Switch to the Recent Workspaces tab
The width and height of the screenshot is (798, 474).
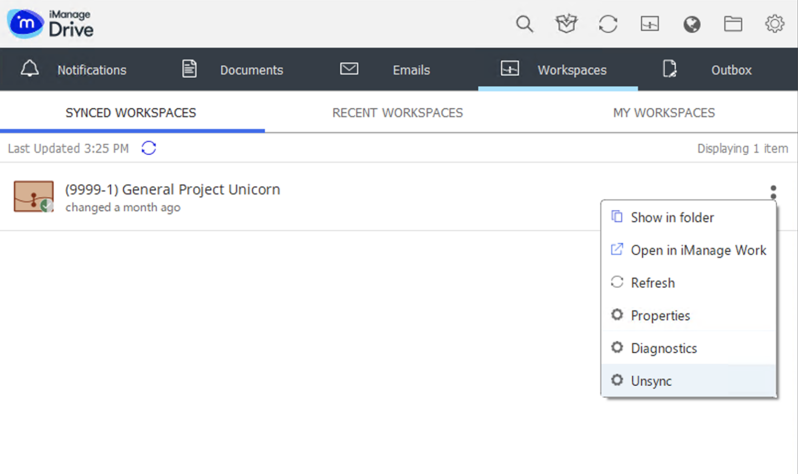pyautogui.click(x=397, y=113)
